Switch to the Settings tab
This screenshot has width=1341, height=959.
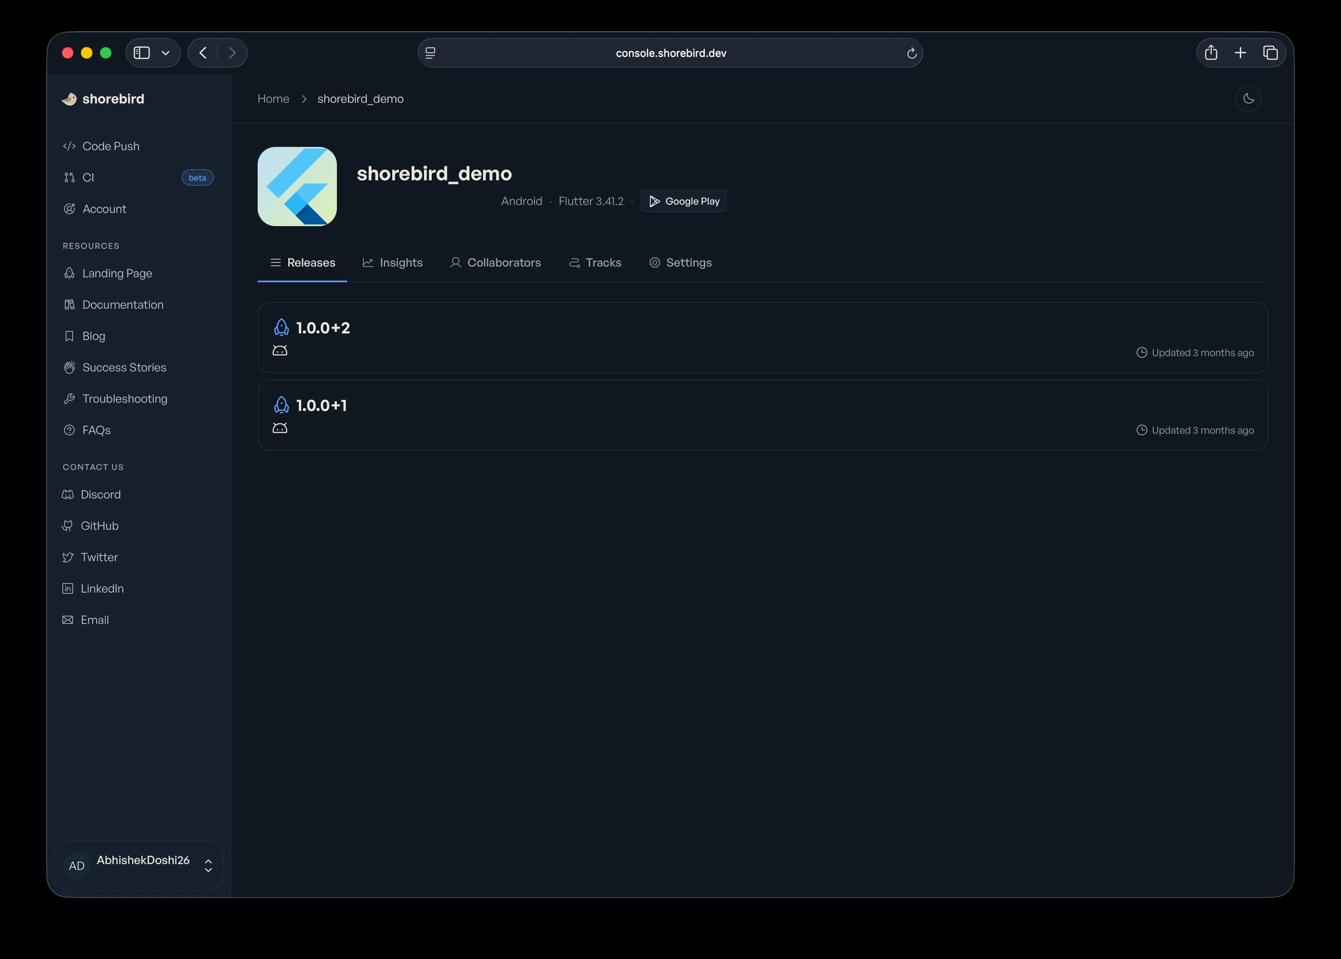pyautogui.click(x=680, y=262)
